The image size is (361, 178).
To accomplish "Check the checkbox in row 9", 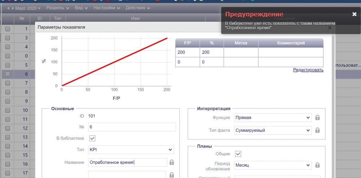I will pos(8,101).
